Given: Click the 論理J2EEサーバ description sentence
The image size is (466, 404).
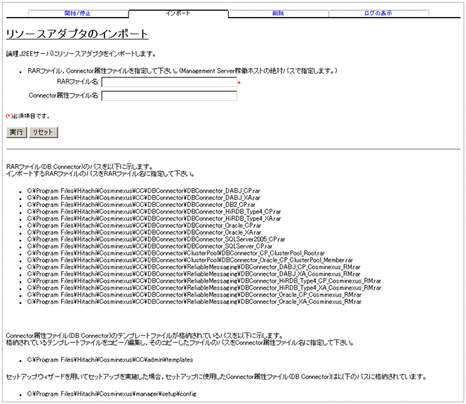Looking at the screenshot, I should pyautogui.click(x=81, y=54).
